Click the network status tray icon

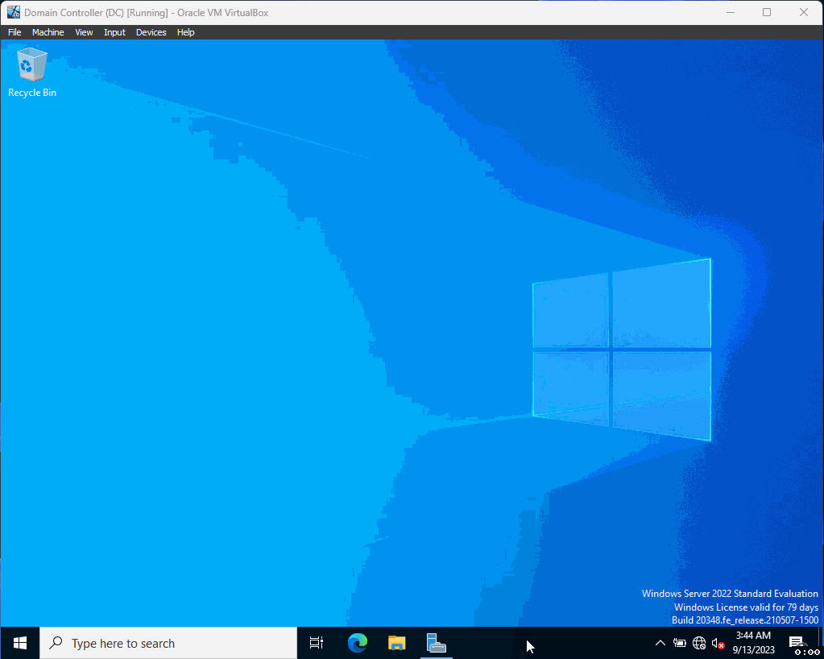698,643
